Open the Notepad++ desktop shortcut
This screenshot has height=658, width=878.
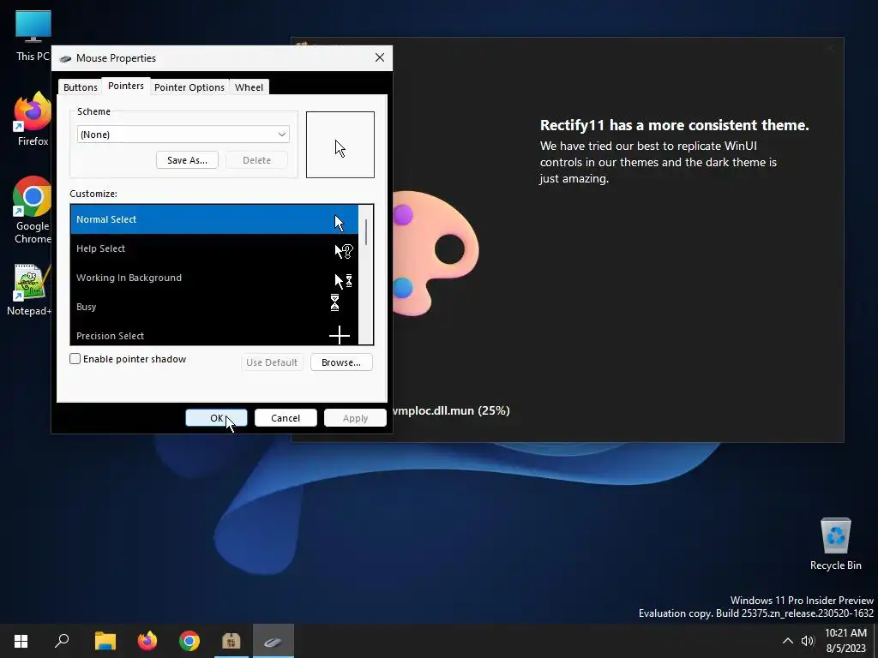(x=29, y=290)
